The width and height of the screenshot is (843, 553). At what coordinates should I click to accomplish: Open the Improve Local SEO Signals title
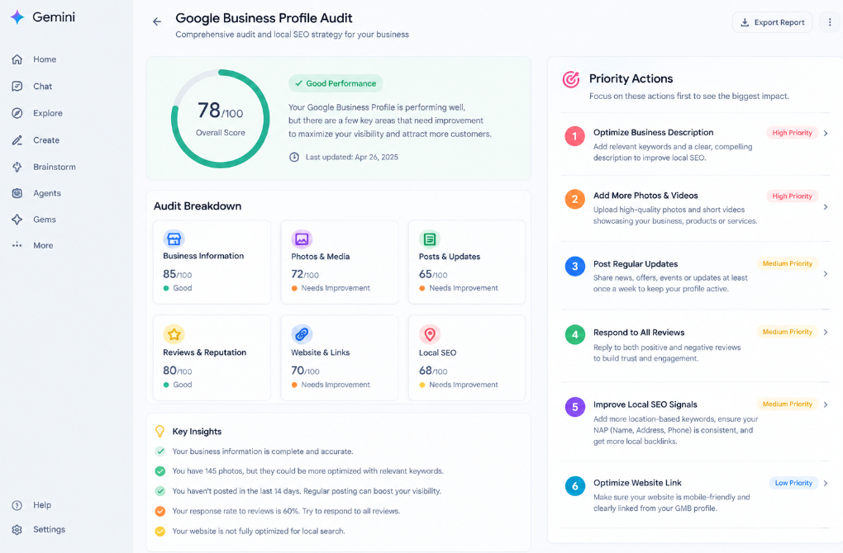pos(645,404)
